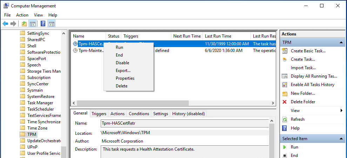
Task: Open the Action menu
Action: 22,15
